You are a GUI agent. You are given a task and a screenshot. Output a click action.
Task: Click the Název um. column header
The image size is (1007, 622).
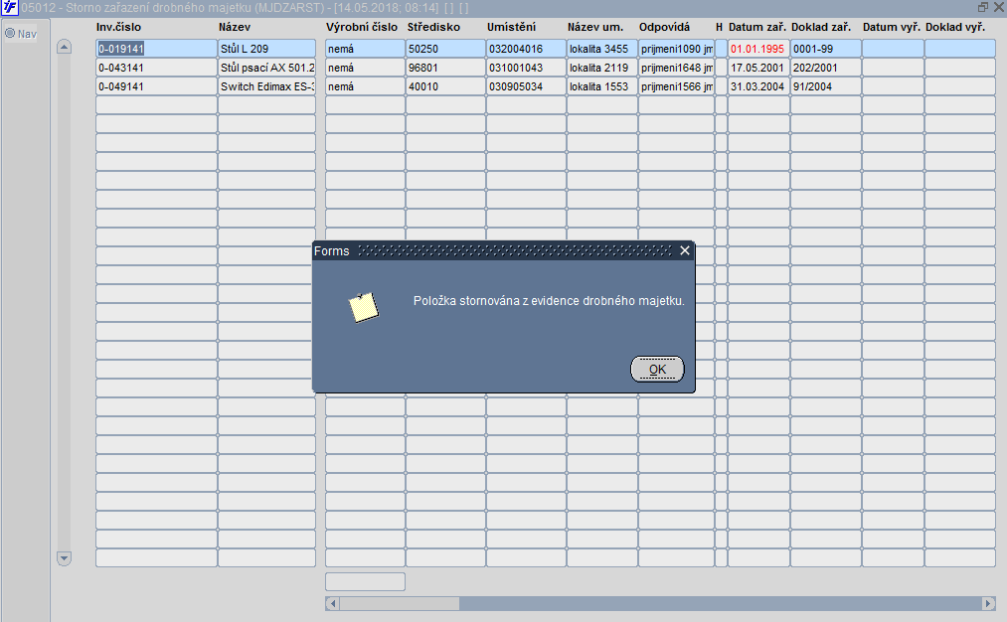click(x=595, y=27)
